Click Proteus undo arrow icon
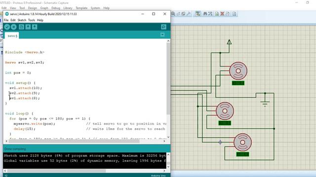This screenshot has width=316, height=177. click(x=178, y=14)
